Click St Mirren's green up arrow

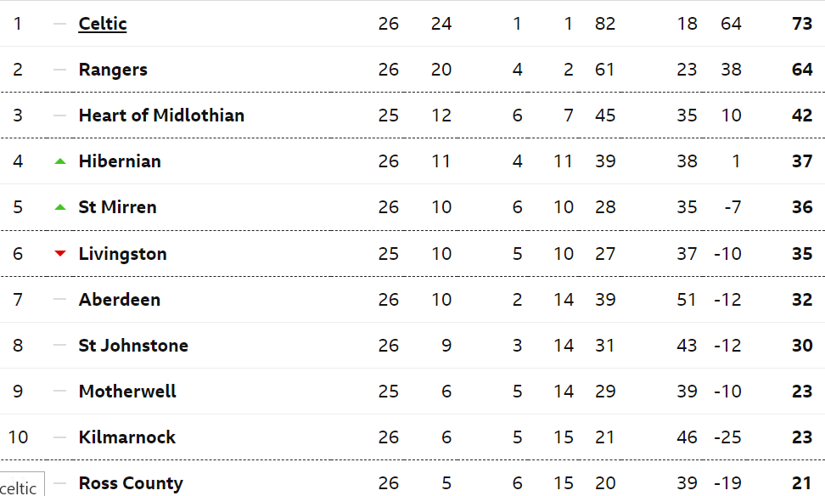point(60,207)
